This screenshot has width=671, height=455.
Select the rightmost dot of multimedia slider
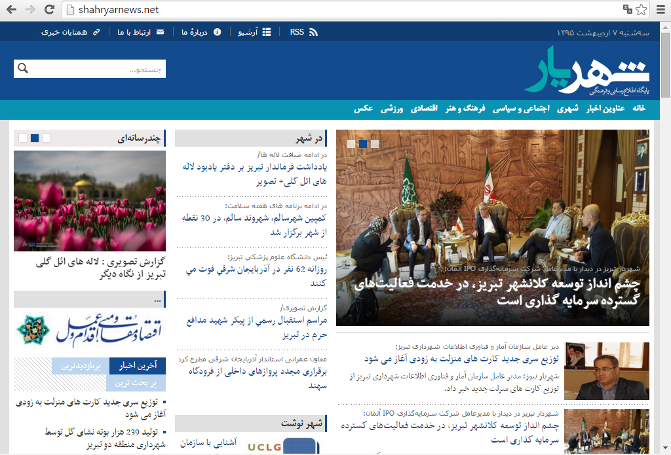pyautogui.click(x=47, y=138)
